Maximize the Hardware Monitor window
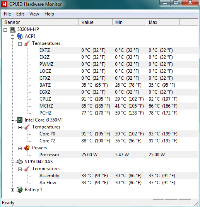 coord(176,3)
